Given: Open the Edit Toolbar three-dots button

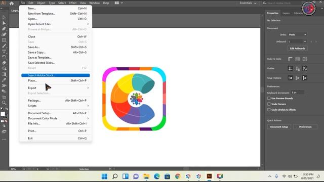Looking at the screenshot, I should tap(4, 140).
